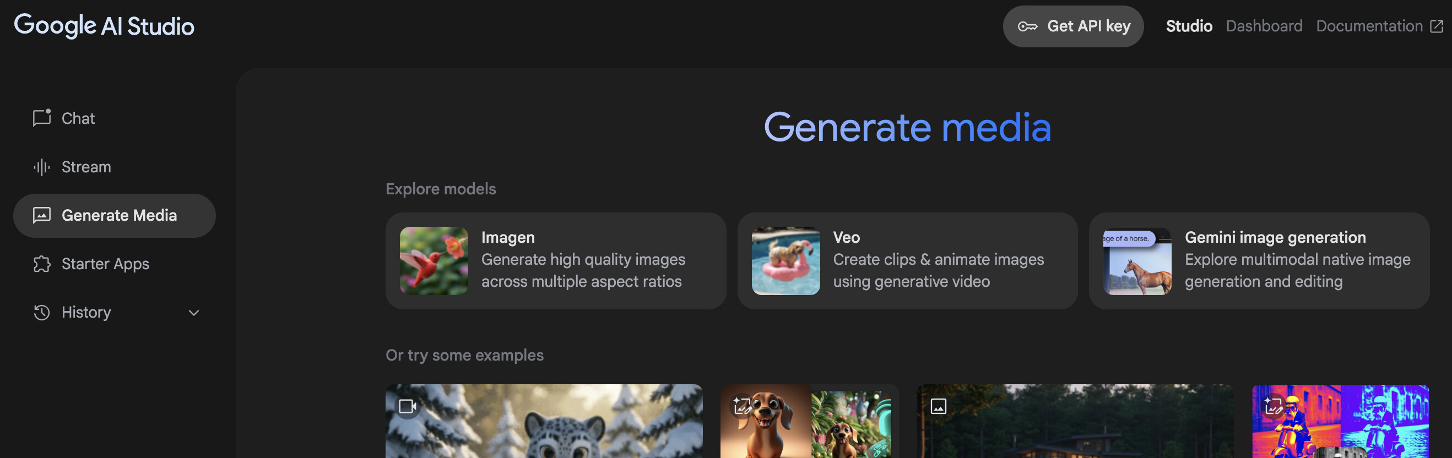Click the key icon in Get API key
This screenshot has height=458, width=1452.
pyautogui.click(x=1027, y=26)
